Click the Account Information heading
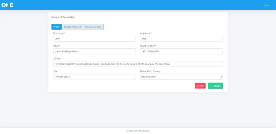The height and width of the screenshot is (134, 276). tap(63, 17)
